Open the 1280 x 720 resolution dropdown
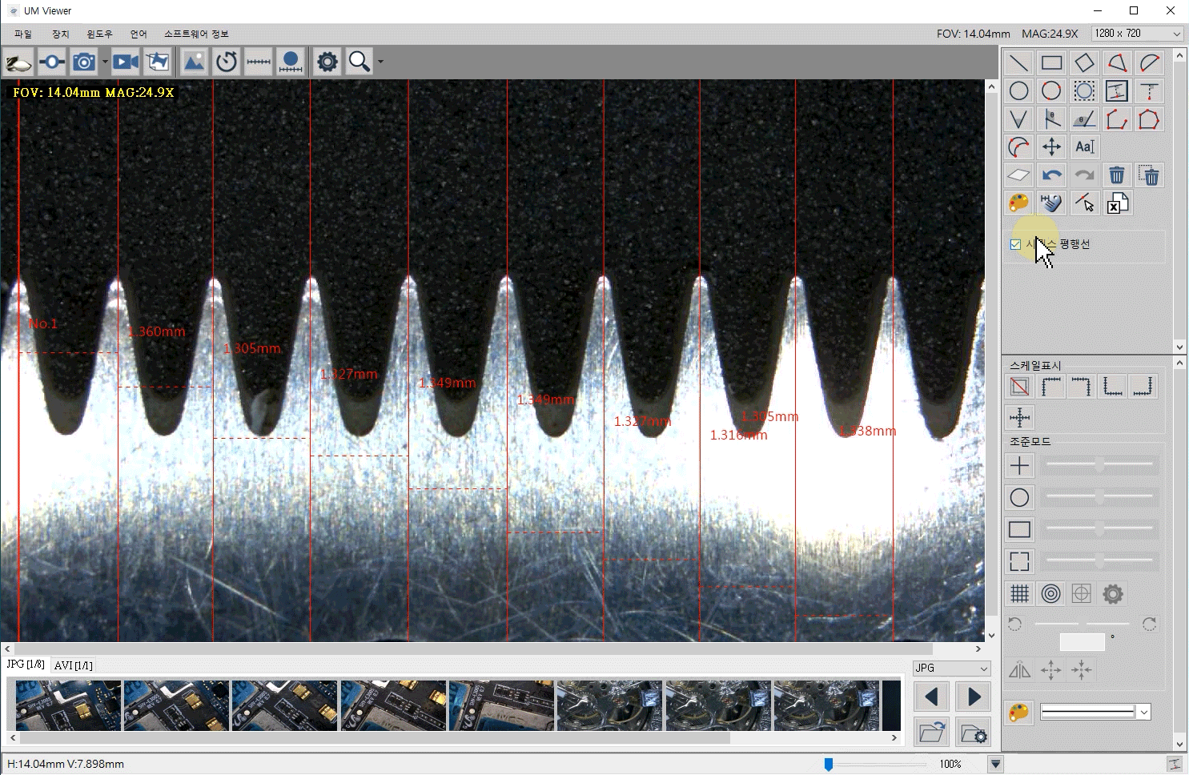This screenshot has width=1189, height=775. 1137,34
